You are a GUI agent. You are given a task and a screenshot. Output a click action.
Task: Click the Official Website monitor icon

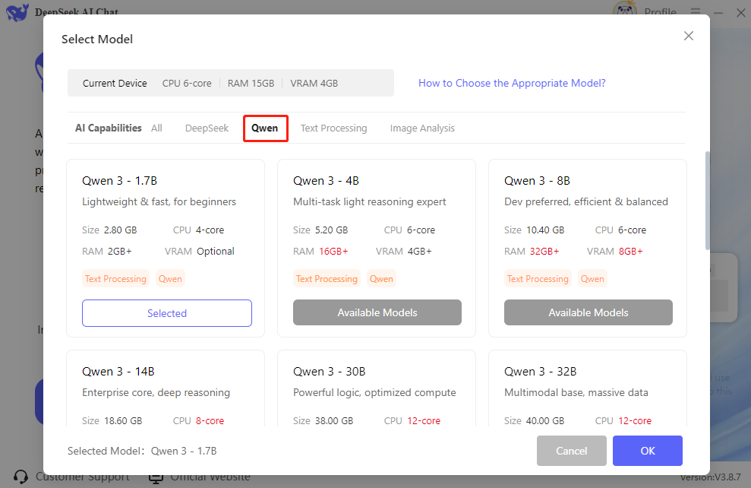(156, 477)
